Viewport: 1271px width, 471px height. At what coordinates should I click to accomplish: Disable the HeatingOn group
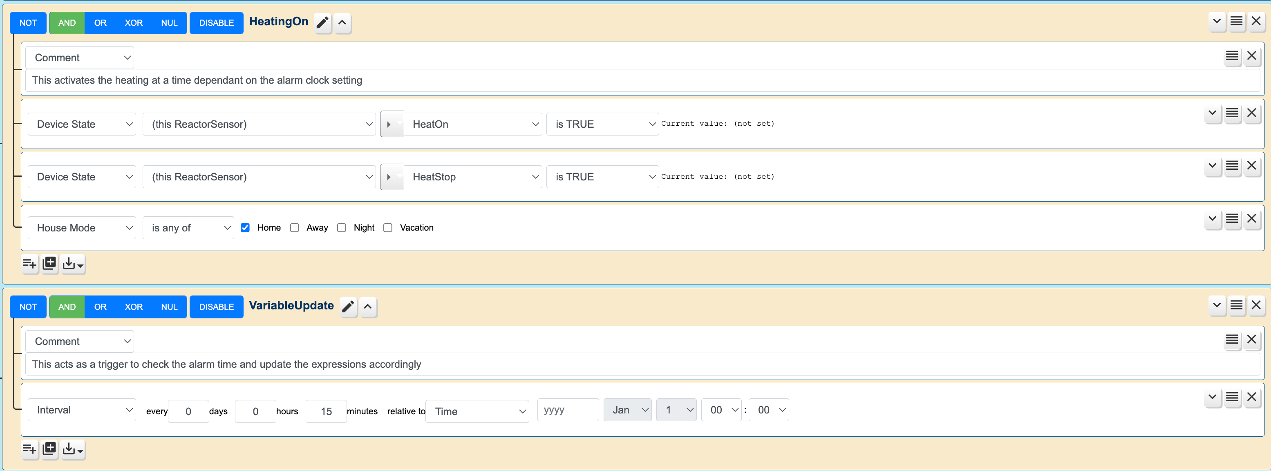tap(216, 23)
